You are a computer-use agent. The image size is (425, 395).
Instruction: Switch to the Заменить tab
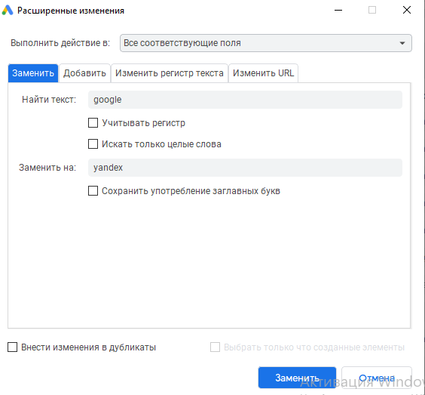[x=33, y=73]
